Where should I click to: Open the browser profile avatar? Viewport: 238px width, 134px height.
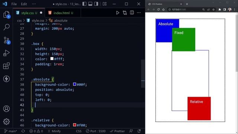[x=230, y=9]
